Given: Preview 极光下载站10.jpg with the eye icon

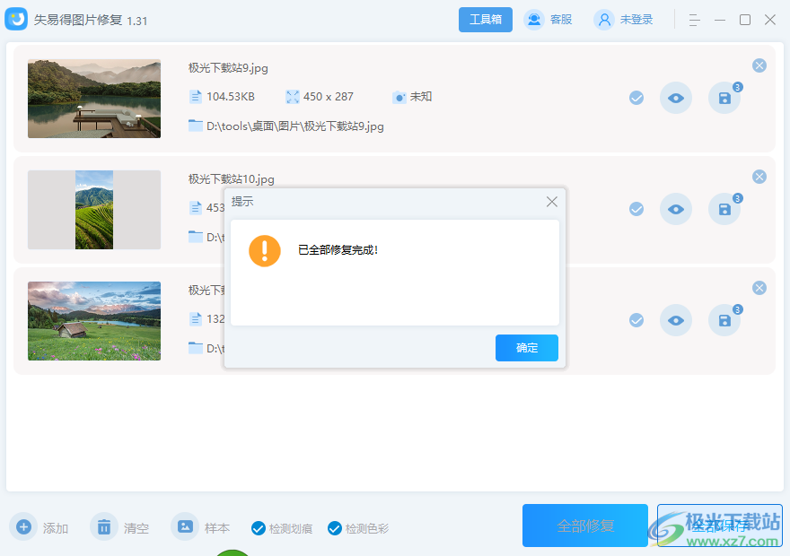Looking at the screenshot, I should pos(676,209).
